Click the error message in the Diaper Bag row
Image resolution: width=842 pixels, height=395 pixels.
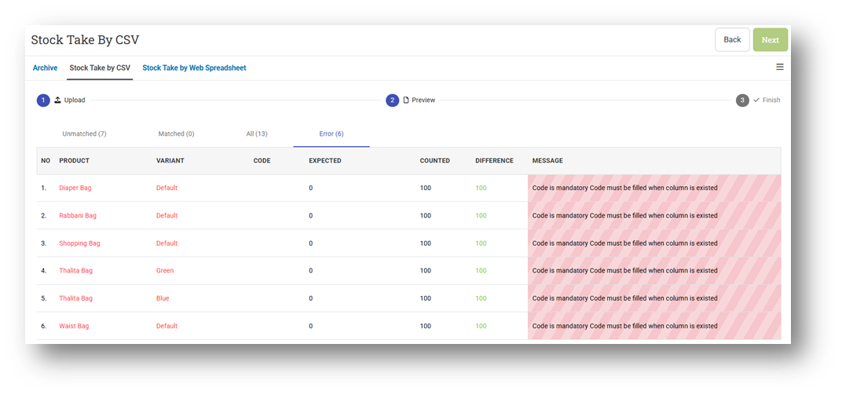tap(624, 188)
